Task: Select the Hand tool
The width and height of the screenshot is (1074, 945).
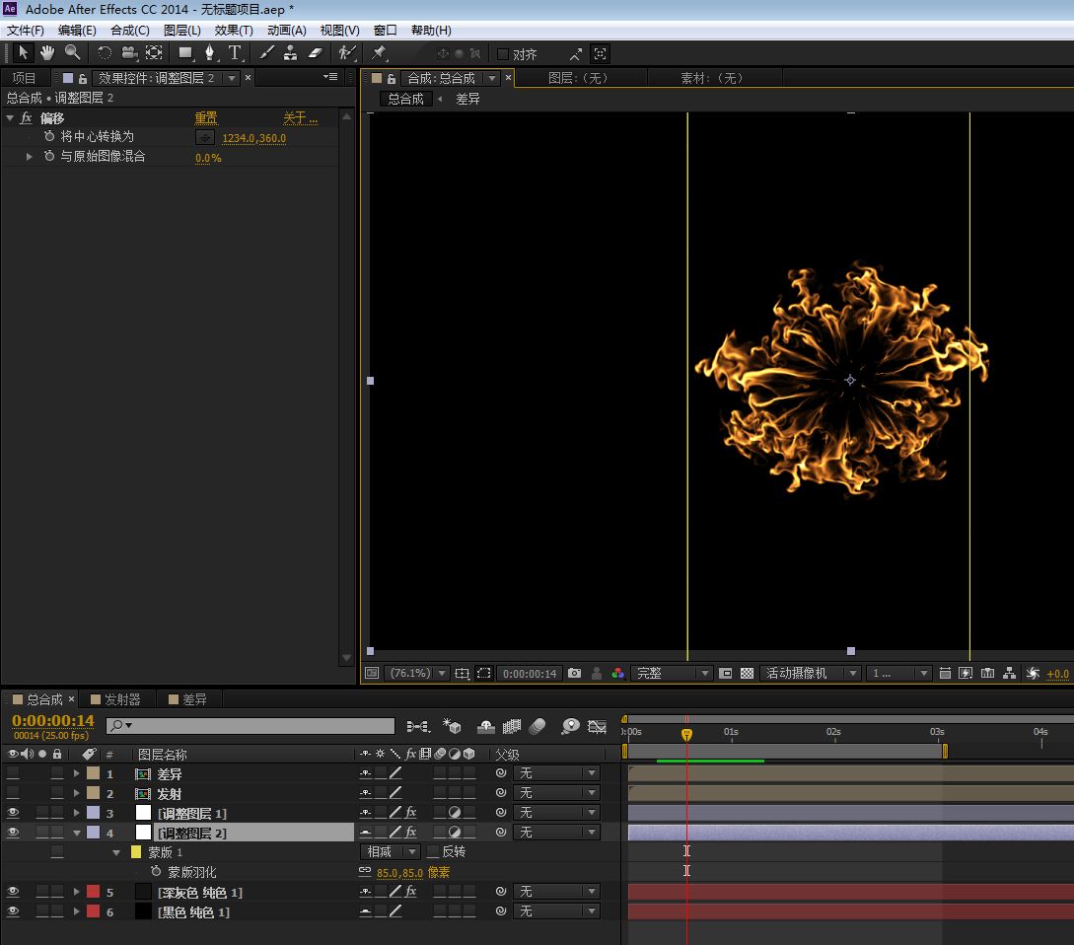Action: point(47,53)
